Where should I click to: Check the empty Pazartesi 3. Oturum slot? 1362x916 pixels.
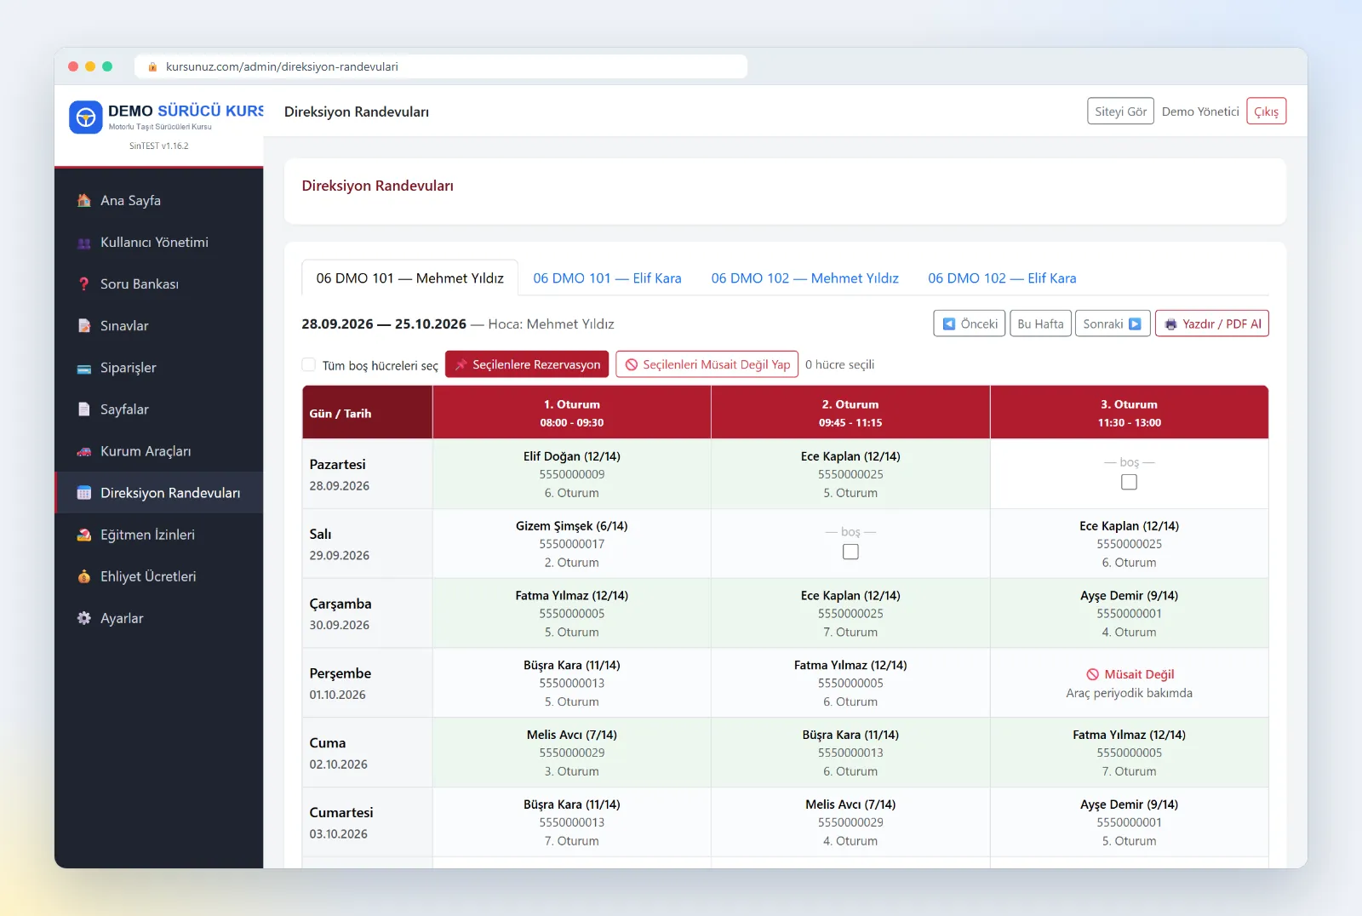(1129, 482)
